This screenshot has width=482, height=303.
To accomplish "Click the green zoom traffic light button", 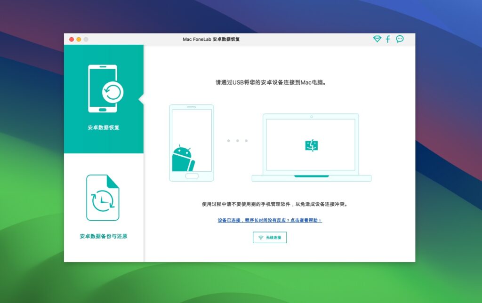I will click(x=86, y=40).
